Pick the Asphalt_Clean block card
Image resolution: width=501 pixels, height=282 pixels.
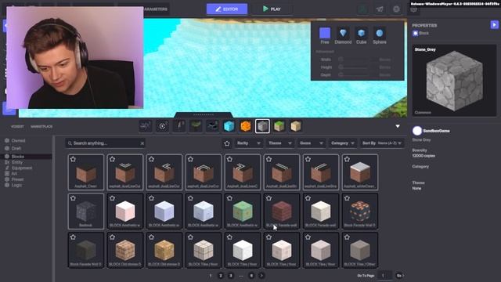point(86,172)
